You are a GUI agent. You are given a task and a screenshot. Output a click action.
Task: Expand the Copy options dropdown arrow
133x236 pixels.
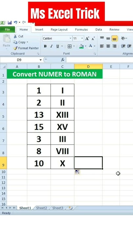tap(28, 42)
